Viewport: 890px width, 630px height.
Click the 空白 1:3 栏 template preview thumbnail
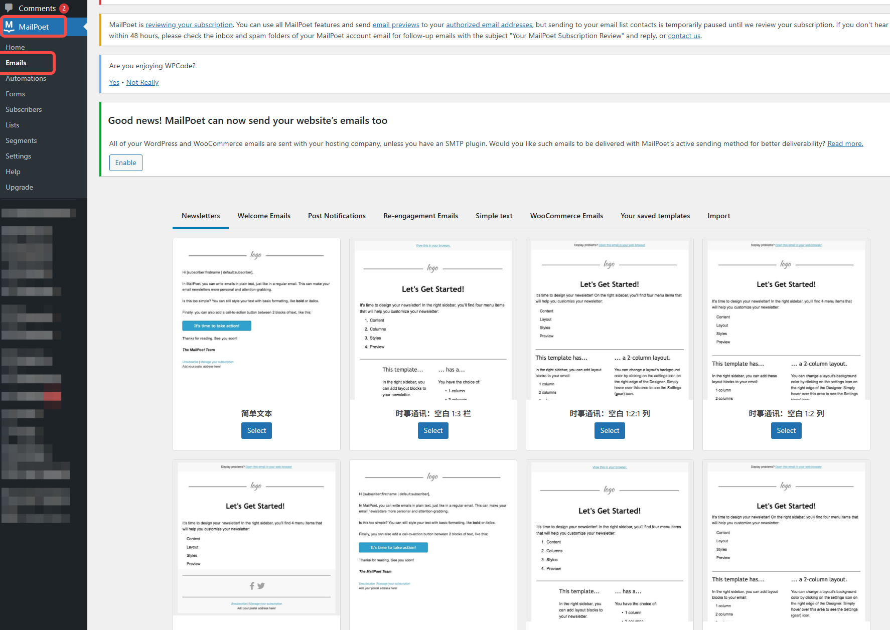pos(433,320)
